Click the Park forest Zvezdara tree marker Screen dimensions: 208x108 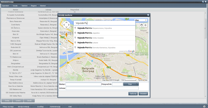click(144, 51)
